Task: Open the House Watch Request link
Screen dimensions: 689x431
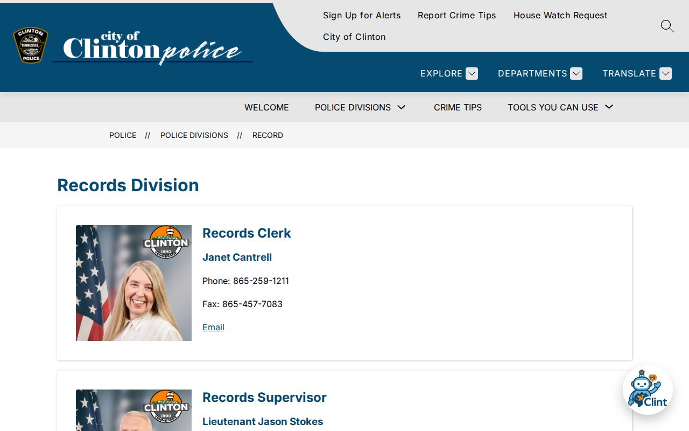Action: (x=560, y=15)
